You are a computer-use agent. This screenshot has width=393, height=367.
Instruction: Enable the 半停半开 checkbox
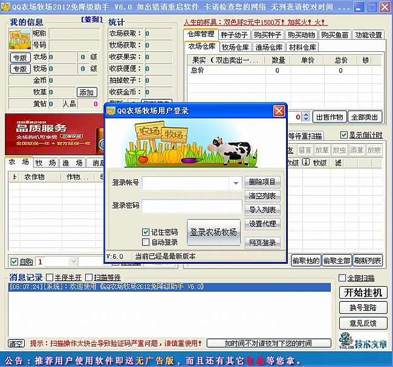pos(50,277)
